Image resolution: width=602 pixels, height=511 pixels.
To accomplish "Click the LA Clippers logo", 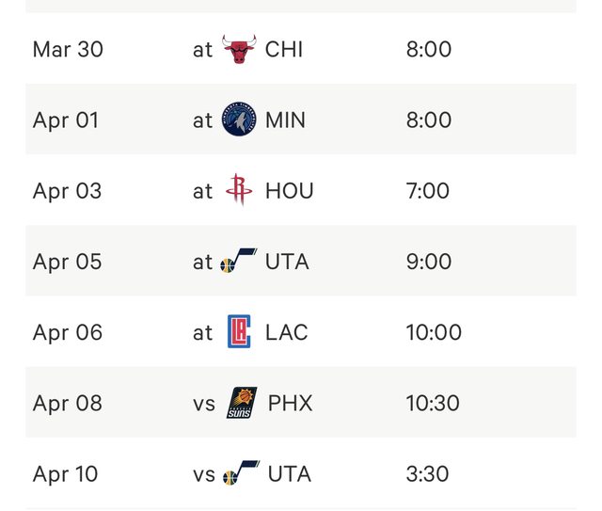I will click(239, 331).
